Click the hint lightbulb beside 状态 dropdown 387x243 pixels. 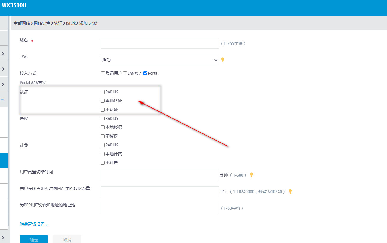223,60
